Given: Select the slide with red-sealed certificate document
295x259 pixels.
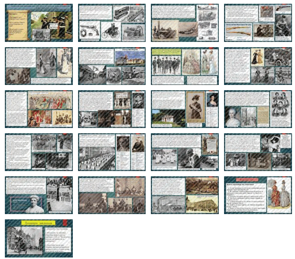Looking at the screenshot, I should [x=185, y=152].
